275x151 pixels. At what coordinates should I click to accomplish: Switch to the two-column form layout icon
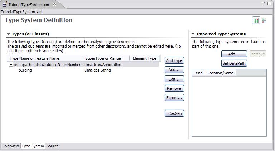(256, 21)
